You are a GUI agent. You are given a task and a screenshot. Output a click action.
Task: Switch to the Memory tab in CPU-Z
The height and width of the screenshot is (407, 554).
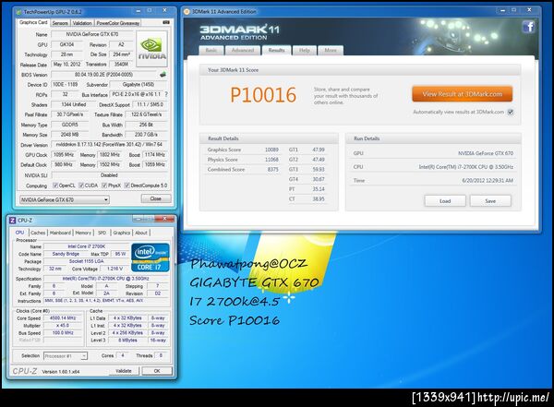pos(83,233)
